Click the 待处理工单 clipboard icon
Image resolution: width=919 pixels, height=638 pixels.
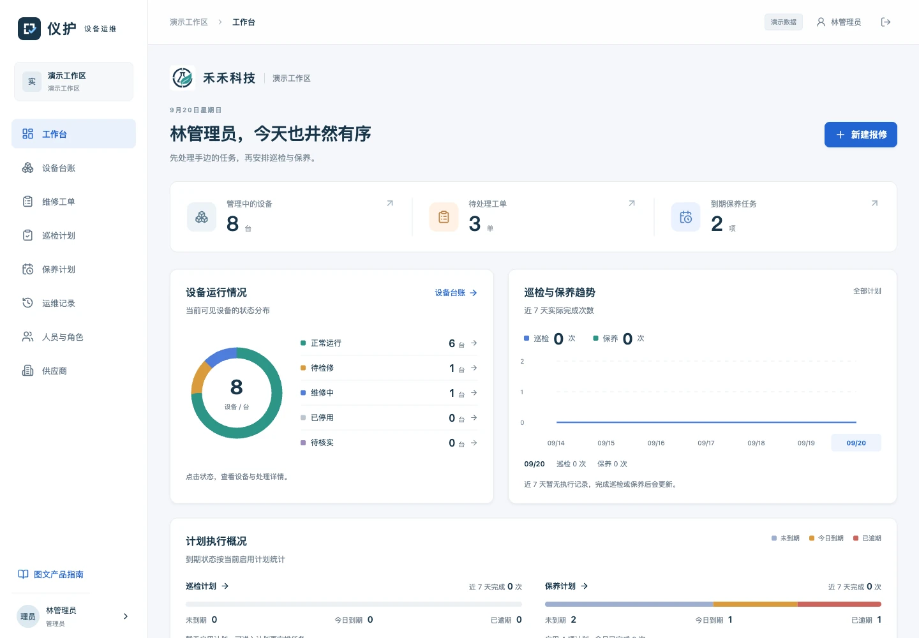coord(444,217)
